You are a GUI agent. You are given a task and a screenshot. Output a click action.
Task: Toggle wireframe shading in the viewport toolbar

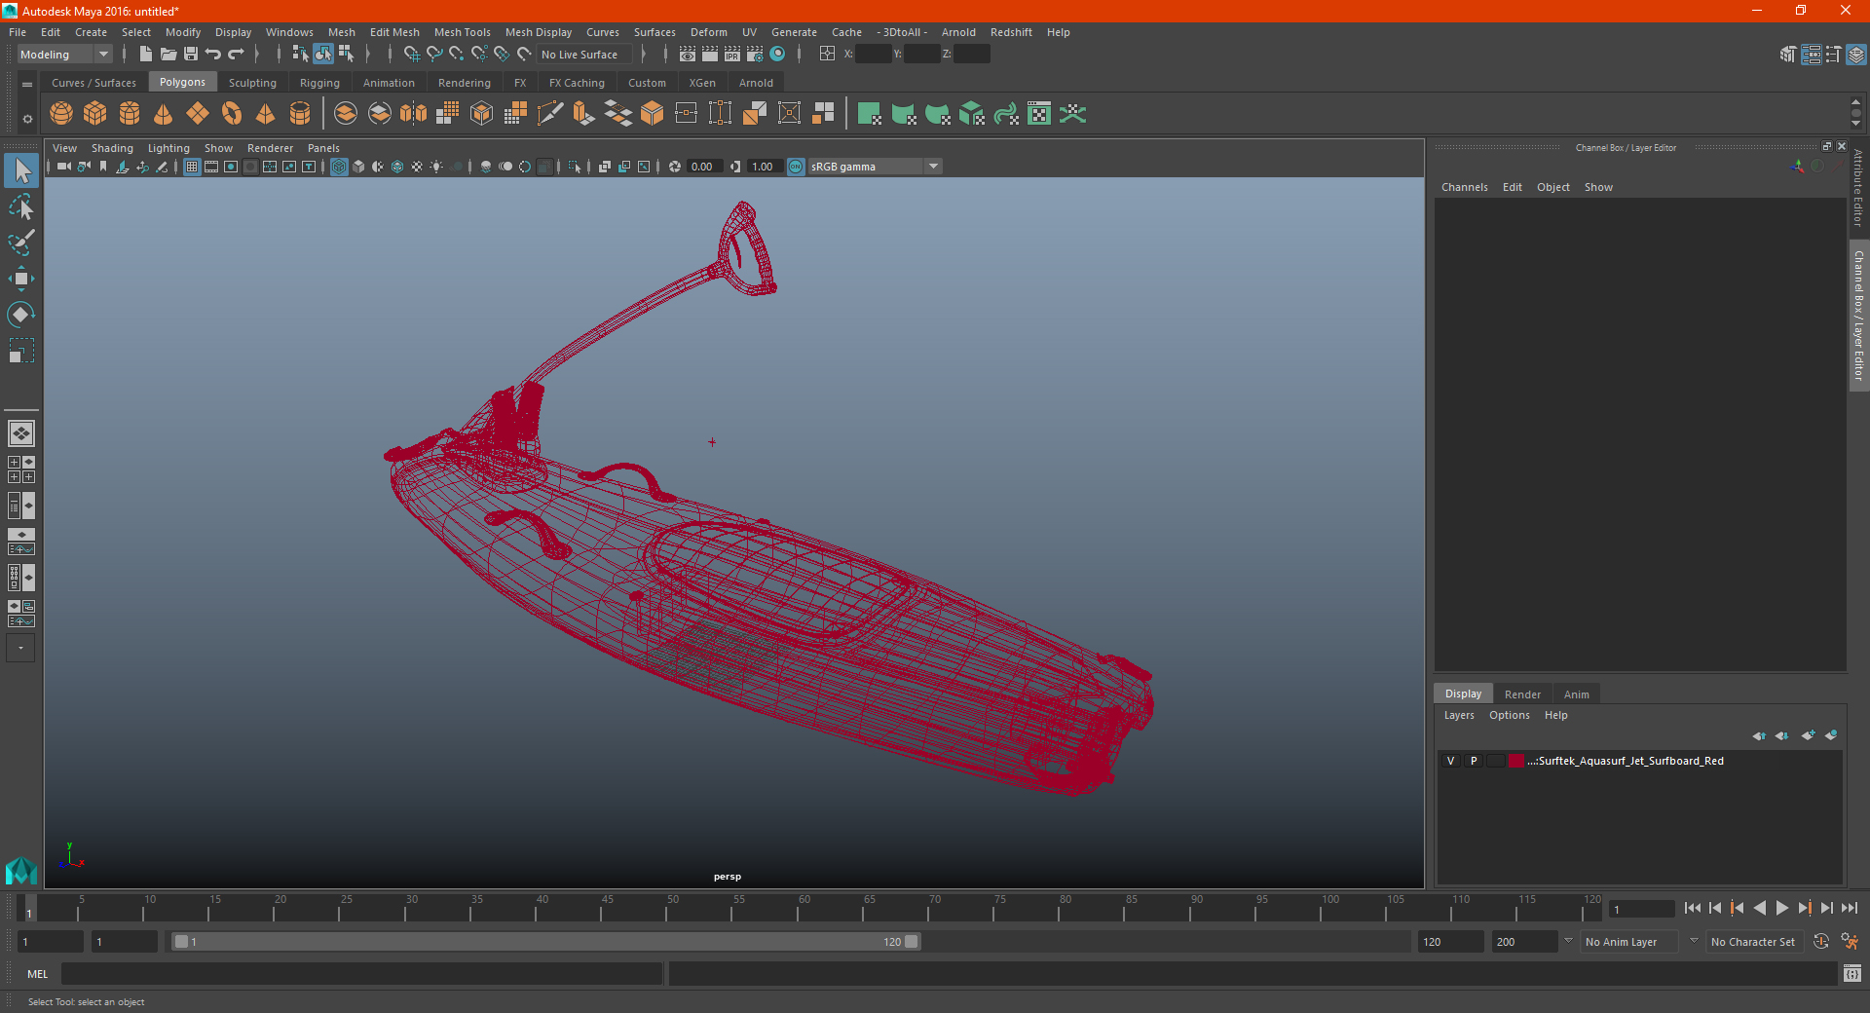[339, 167]
